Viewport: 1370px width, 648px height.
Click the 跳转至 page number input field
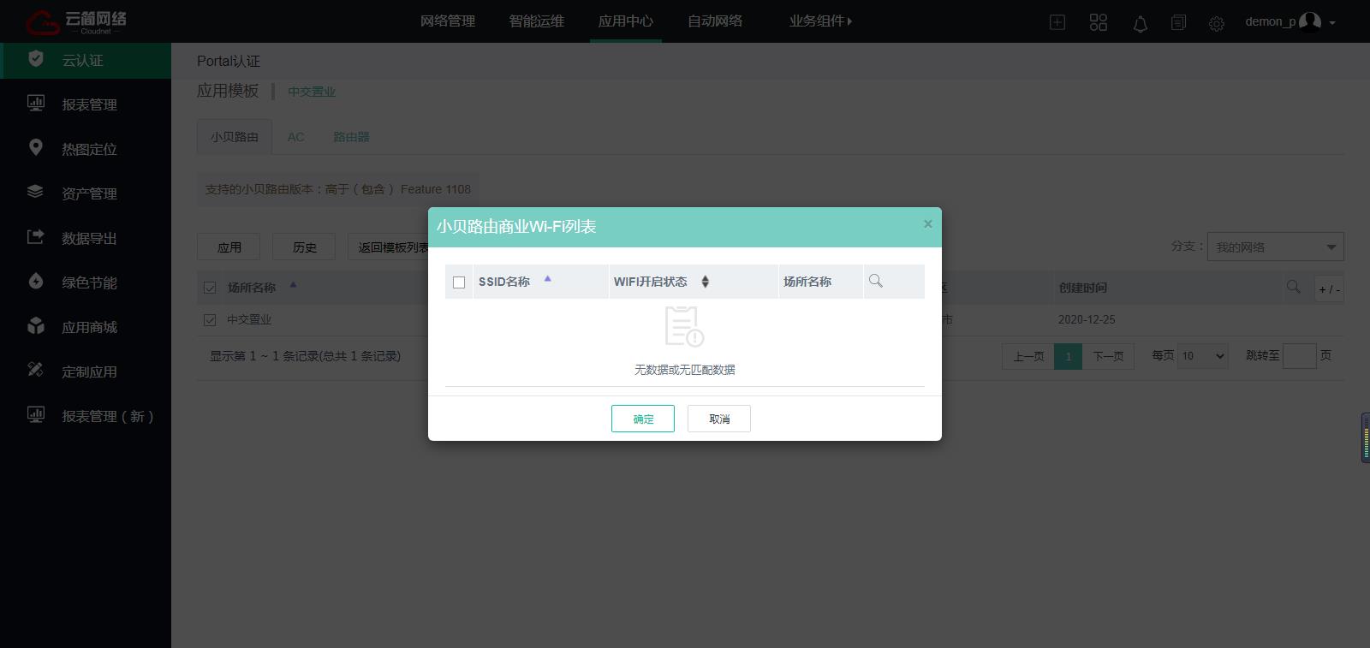coord(1299,356)
